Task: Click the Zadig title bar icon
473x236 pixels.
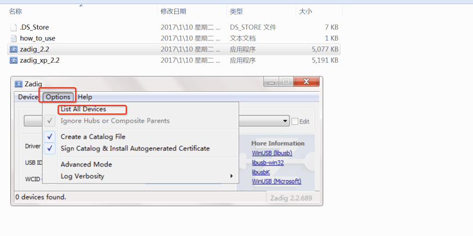Action: [x=19, y=84]
